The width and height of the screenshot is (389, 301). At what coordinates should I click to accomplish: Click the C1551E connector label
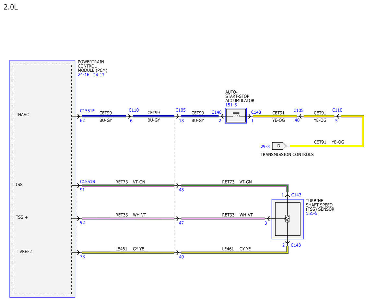(87, 111)
